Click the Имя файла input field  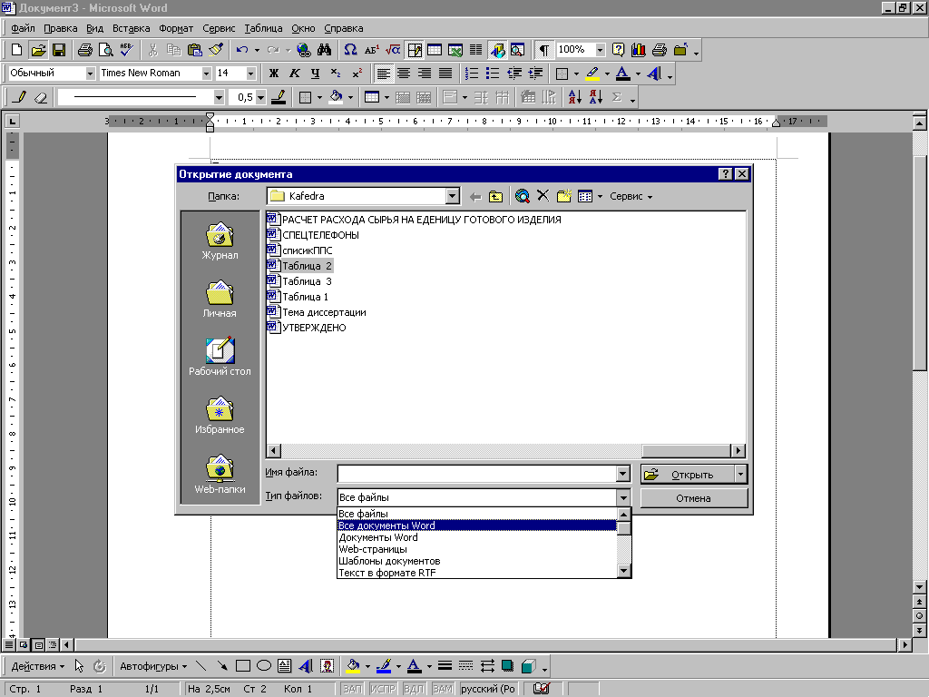click(x=477, y=474)
